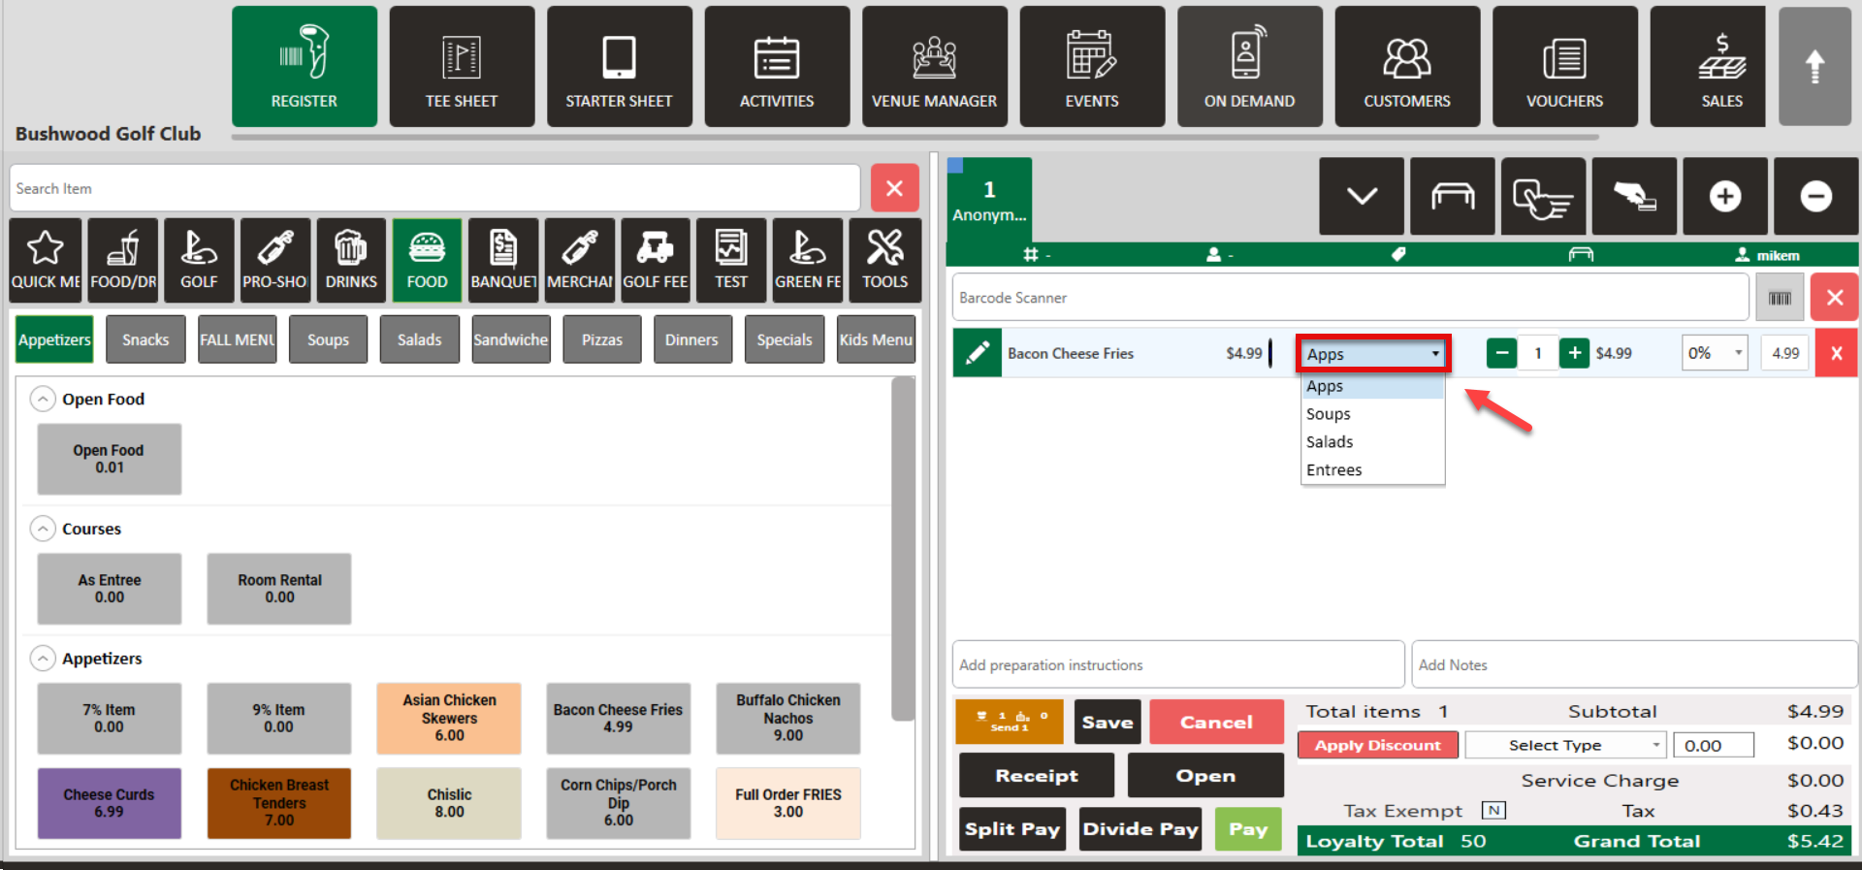Screen dimensions: 1862x870
Task: Open the ticket chevron dropdown
Action: point(1362,197)
